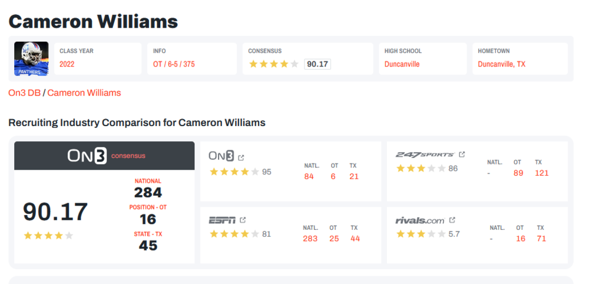This screenshot has height=284, width=589.
Task: Open the ESPN external link icon
Action: (x=243, y=220)
